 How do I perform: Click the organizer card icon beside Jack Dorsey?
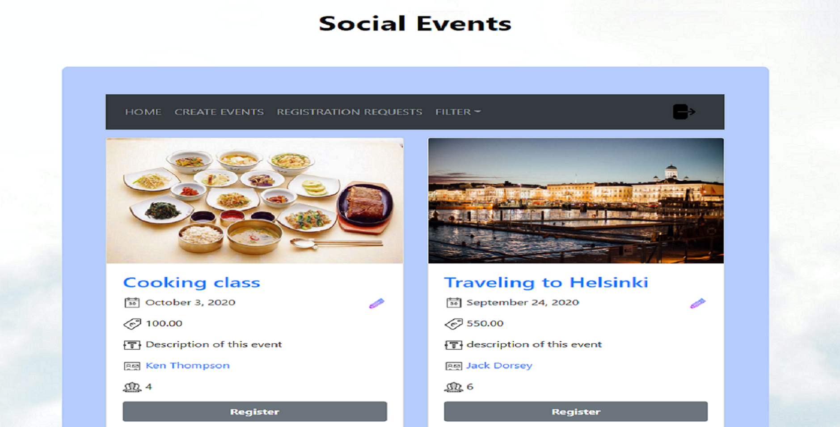(453, 366)
